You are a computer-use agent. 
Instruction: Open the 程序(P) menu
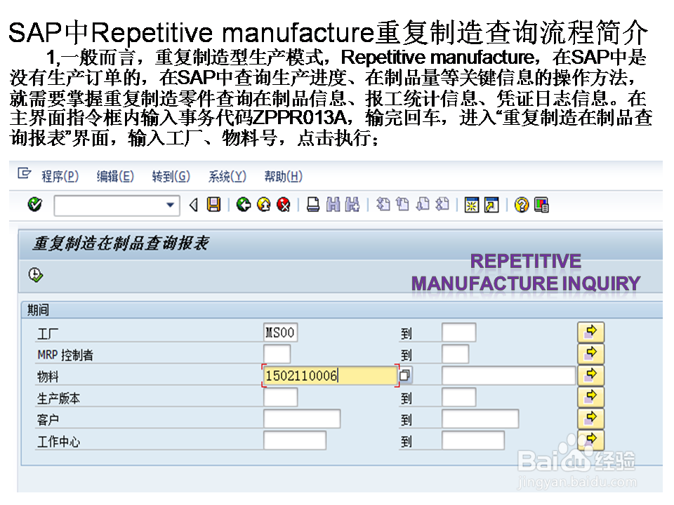pyautogui.click(x=60, y=176)
